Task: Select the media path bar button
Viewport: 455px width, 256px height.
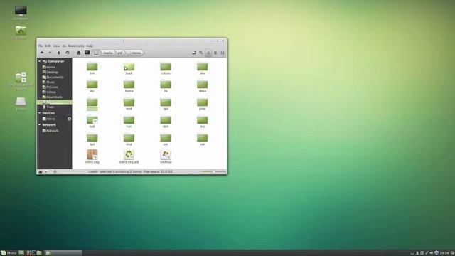Action: [108, 53]
